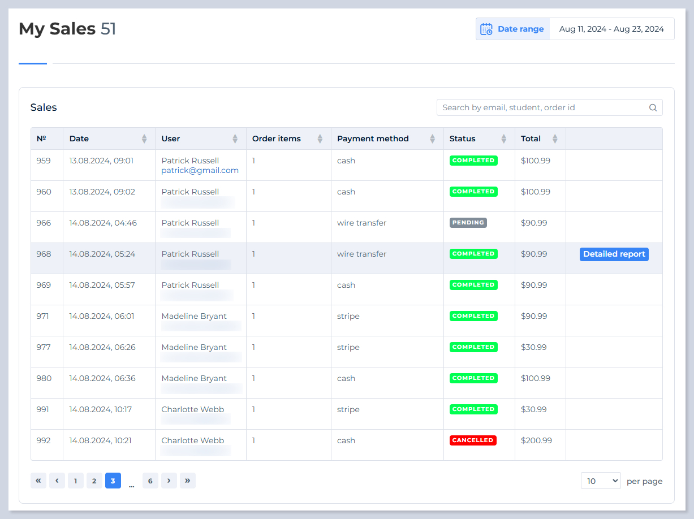Click patrick@gmail.com email link
This screenshot has height=519, width=694.
(200, 170)
